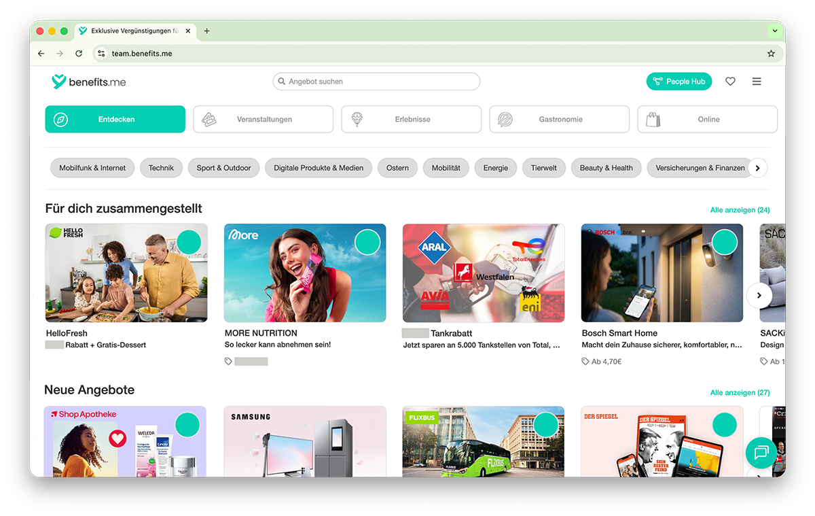Open the chat support bubble
Screen dimensions: 815x516
pyautogui.click(x=761, y=453)
